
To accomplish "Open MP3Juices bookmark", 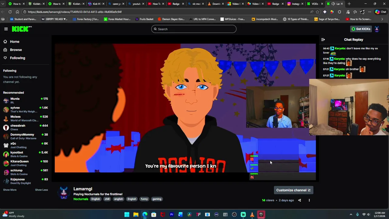I will click(x=232, y=19).
